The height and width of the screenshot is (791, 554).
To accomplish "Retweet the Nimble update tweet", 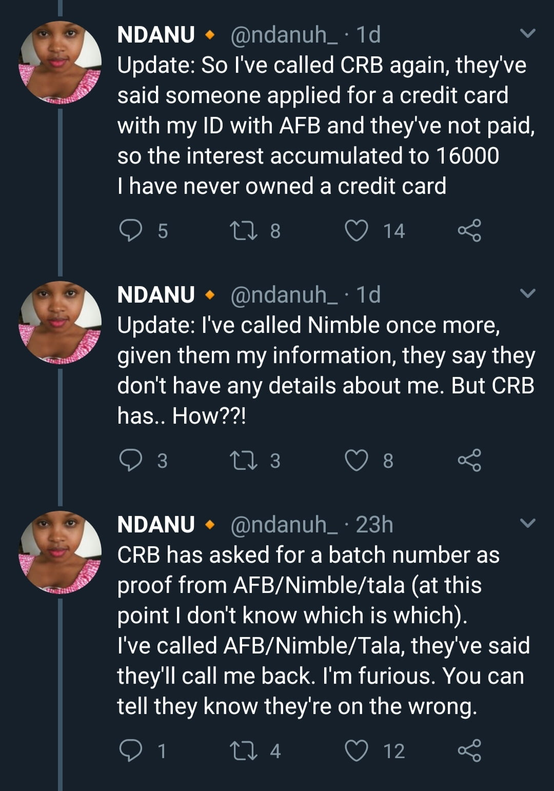I will pyautogui.click(x=244, y=460).
